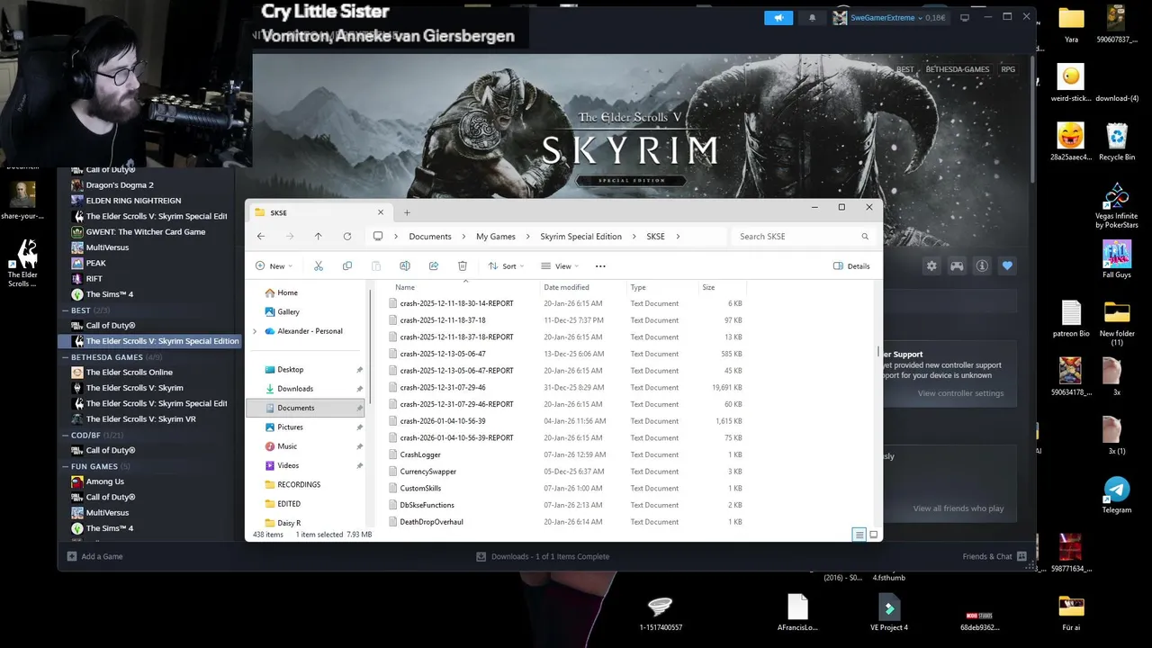This screenshot has height=648, width=1152.
Task: Select Among Us in Steam library
Action: click(x=105, y=481)
